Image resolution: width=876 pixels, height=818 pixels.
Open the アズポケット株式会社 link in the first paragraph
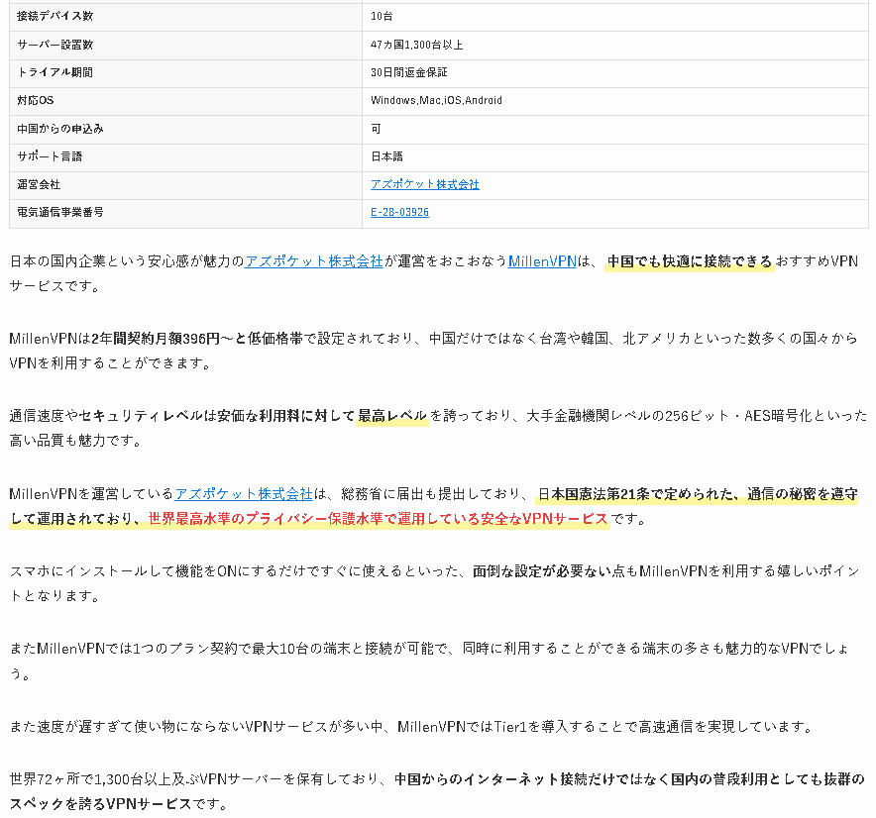(x=314, y=261)
